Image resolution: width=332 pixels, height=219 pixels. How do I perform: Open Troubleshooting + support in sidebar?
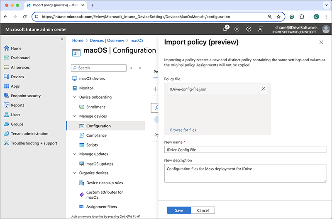(34, 143)
